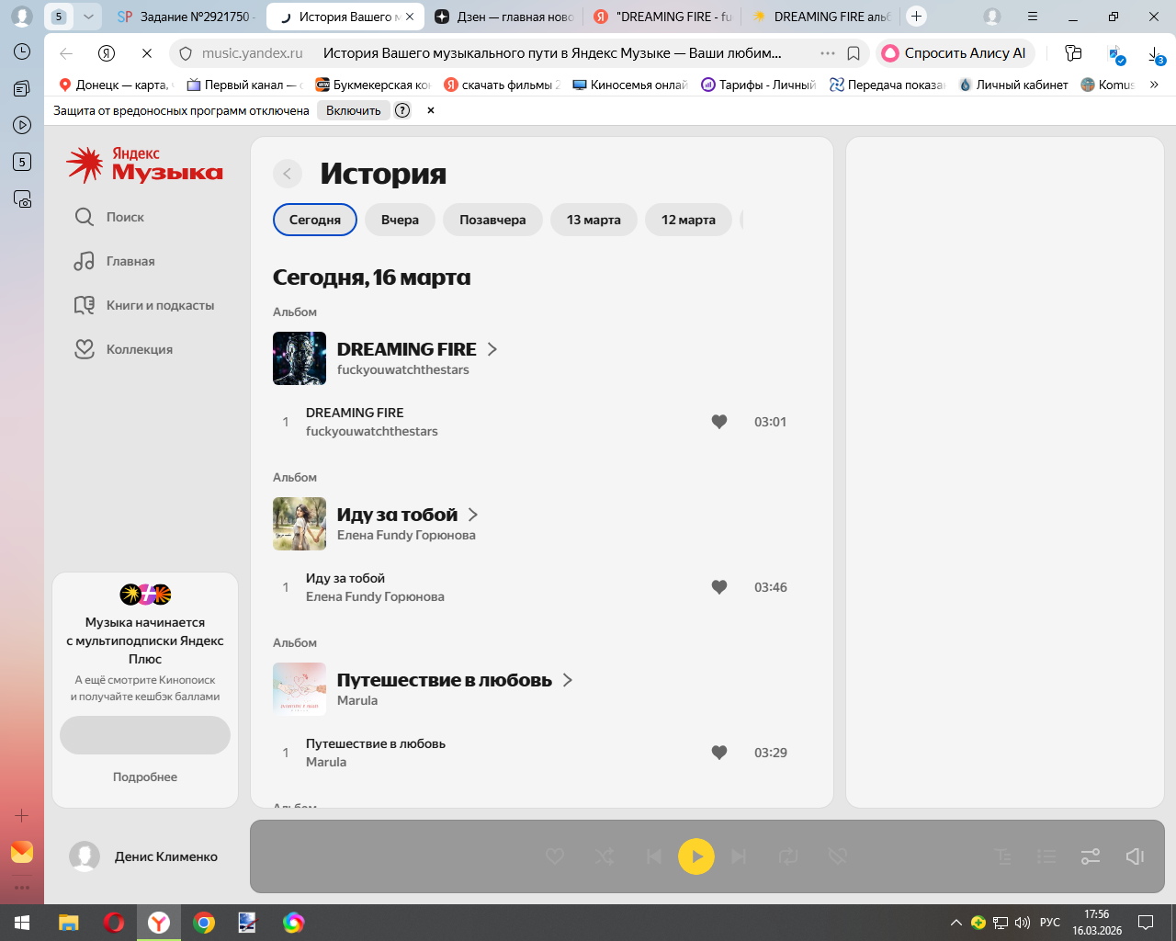The width and height of the screenshot is (1176, 941).
Task: Open the screenshot tool in the browser side panel
Action: coord(22,198)
